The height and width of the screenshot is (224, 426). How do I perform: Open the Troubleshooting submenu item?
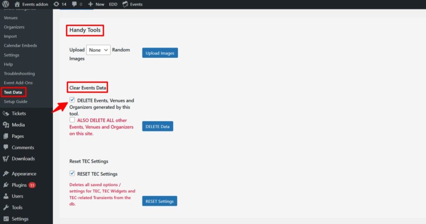(19, 73)
